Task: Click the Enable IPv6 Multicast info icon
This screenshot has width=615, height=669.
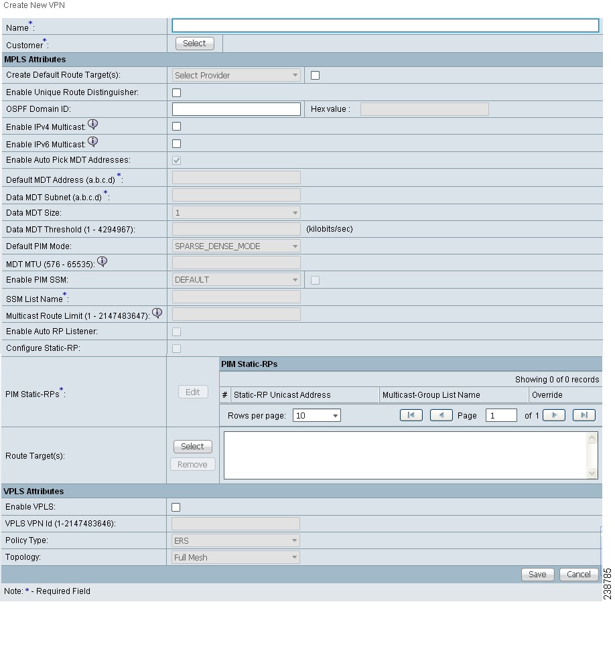Action: coord(92,142)
